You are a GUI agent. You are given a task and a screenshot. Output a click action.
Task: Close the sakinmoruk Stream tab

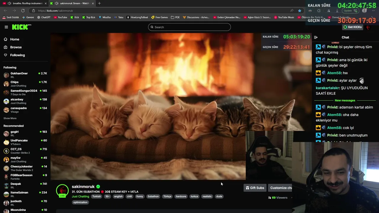coord(93,3)
